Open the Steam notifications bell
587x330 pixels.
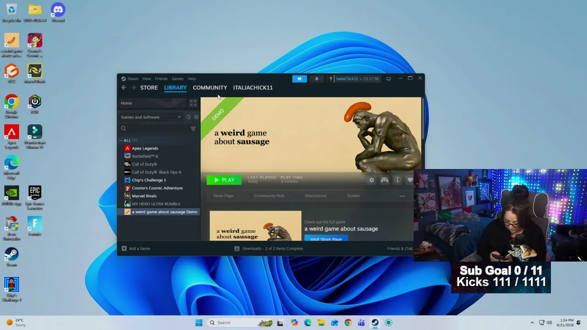[316, 79]
